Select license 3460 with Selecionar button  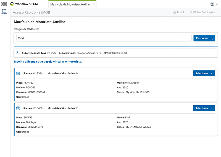[204, 108]
